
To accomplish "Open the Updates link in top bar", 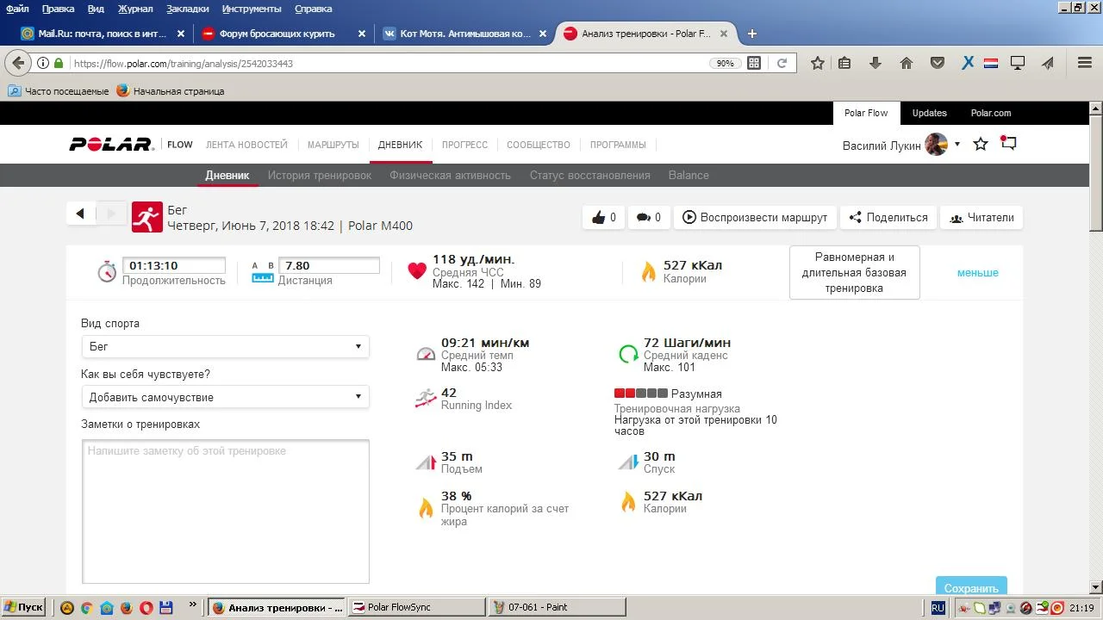I will coord(929,113).
